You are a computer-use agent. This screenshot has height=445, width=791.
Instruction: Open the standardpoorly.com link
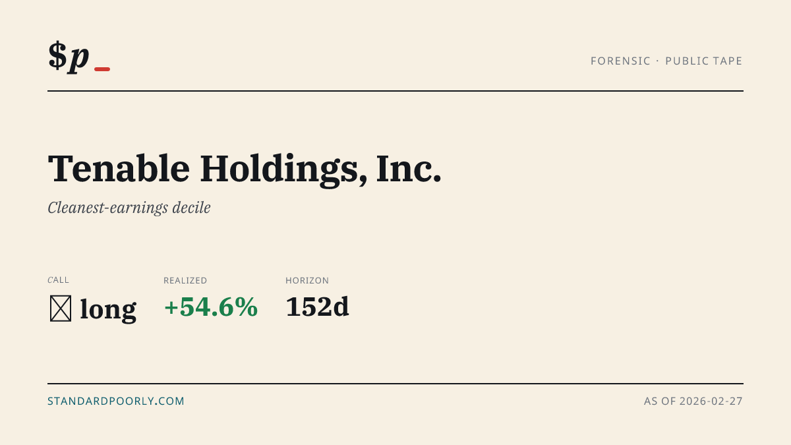116,401
